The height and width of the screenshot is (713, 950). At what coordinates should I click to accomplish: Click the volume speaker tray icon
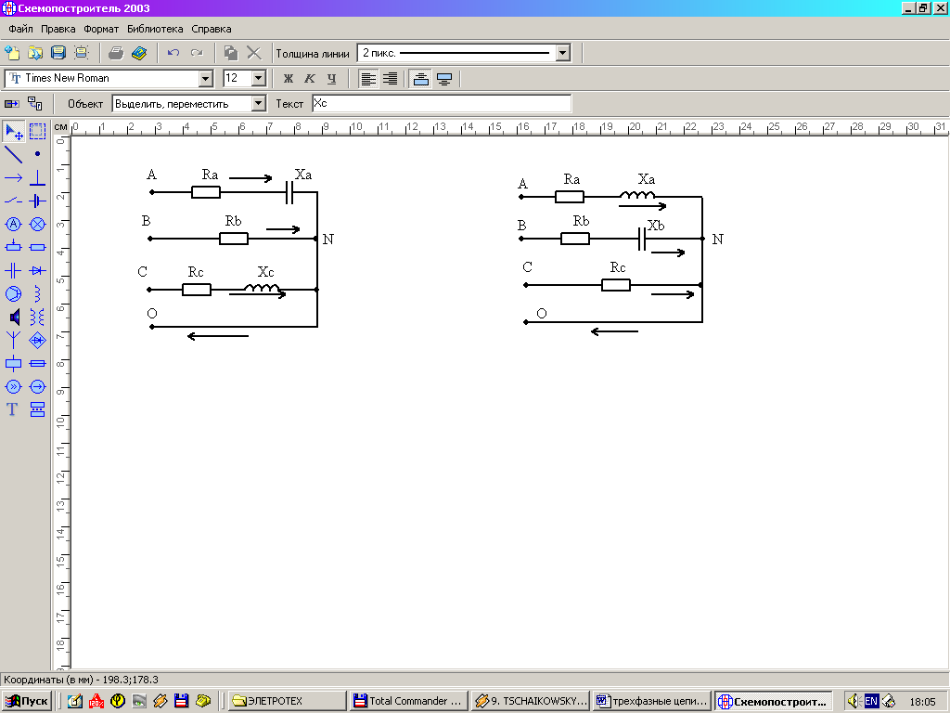pyautogui.click(x=854, y=701)
